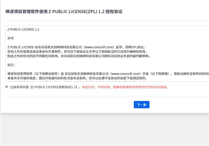Click the 已阅读并同意《Z PUBLIC LICENSE授权协议1.2》 label

point(45,87)
